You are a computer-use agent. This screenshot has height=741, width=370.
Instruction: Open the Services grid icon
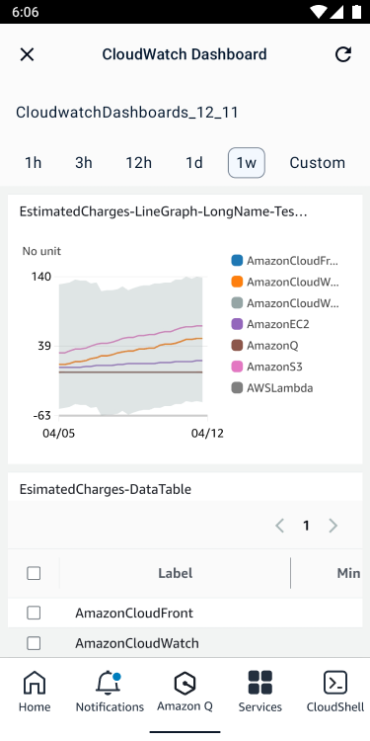[260, 683]
